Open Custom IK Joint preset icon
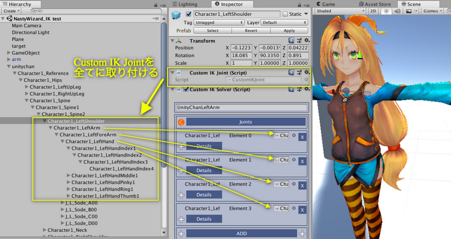 (x=299, y=73)
